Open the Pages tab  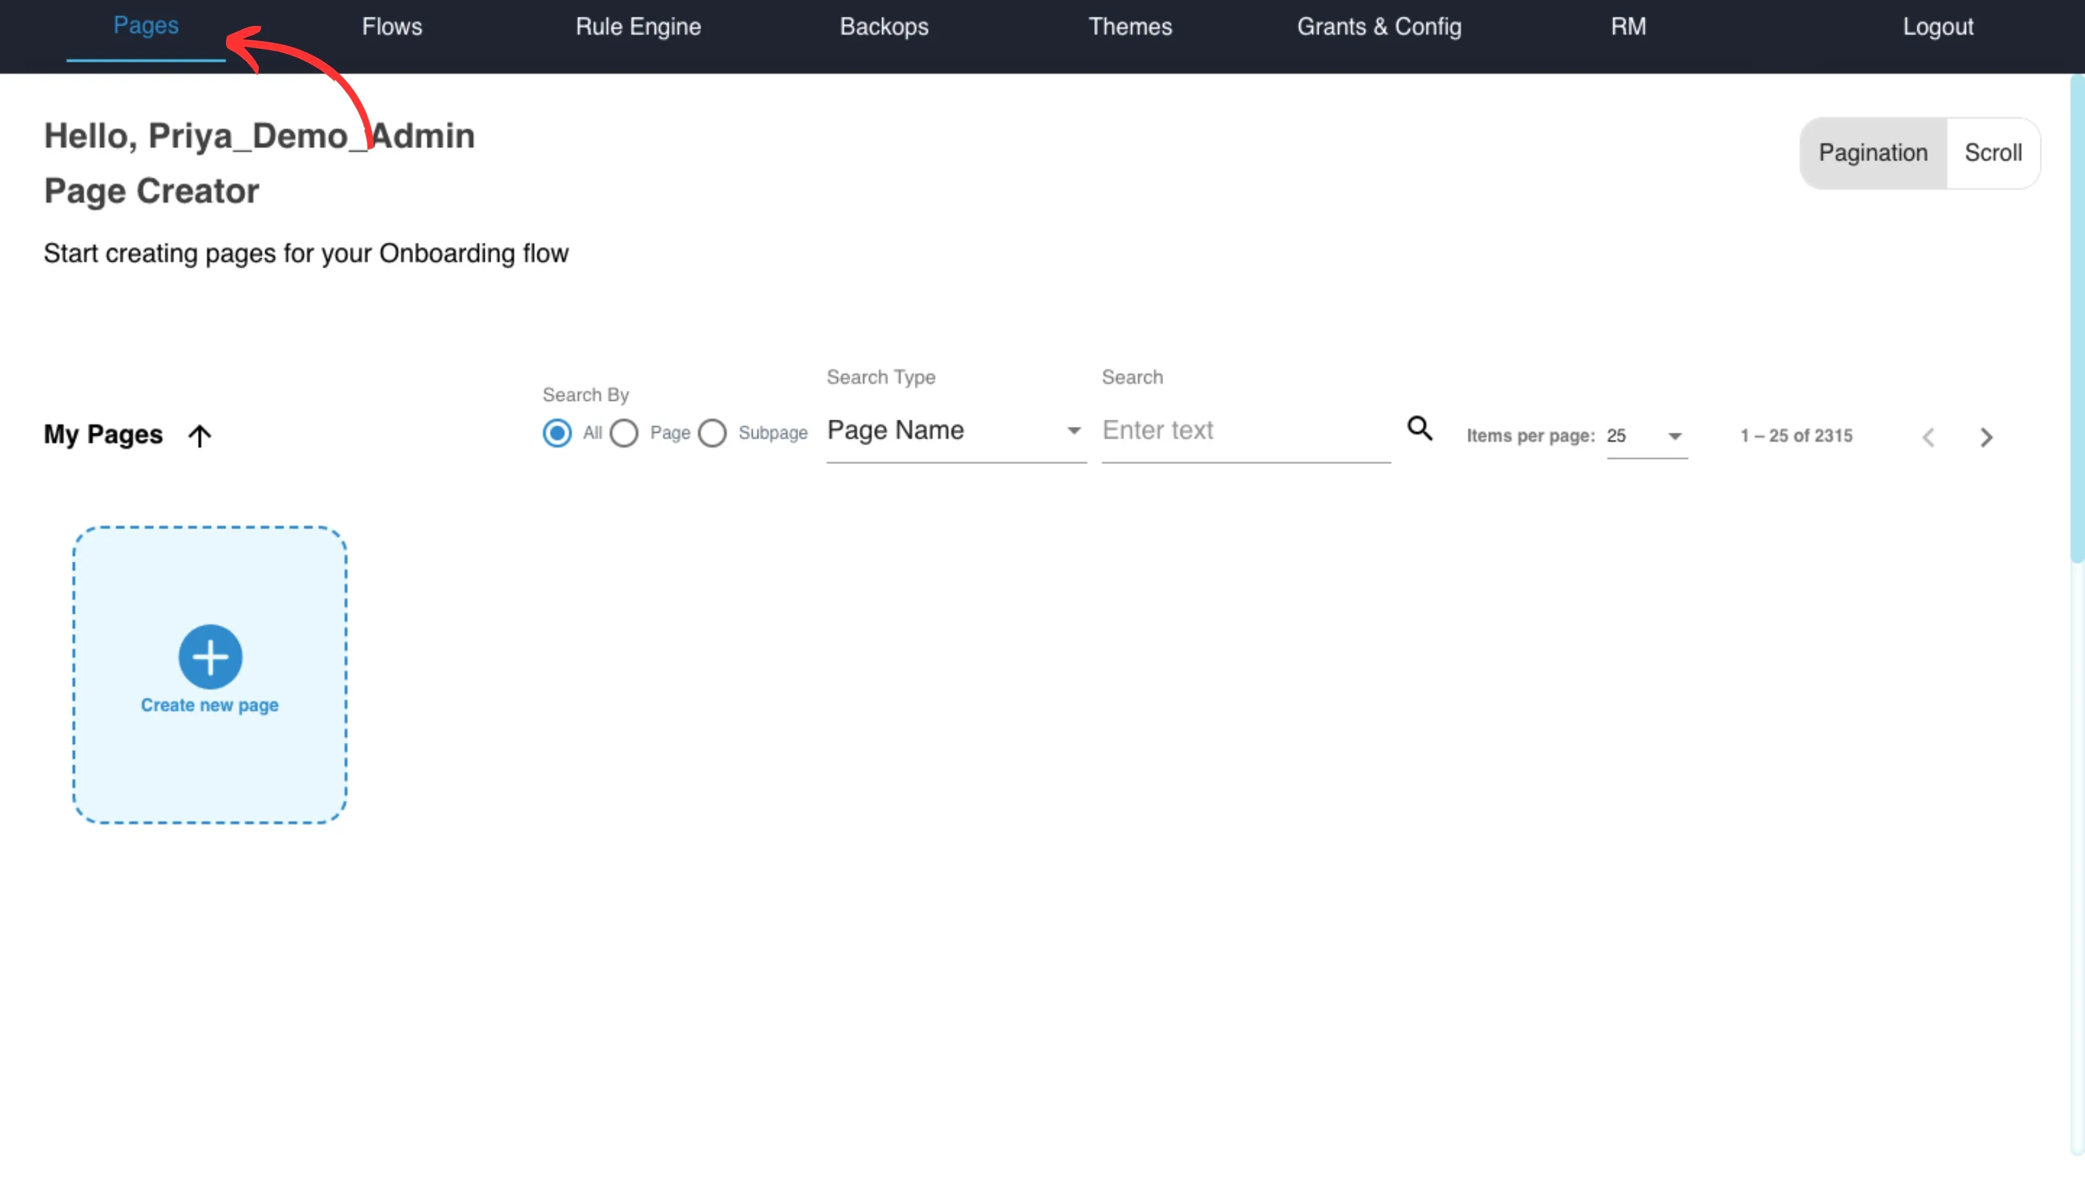146,26
